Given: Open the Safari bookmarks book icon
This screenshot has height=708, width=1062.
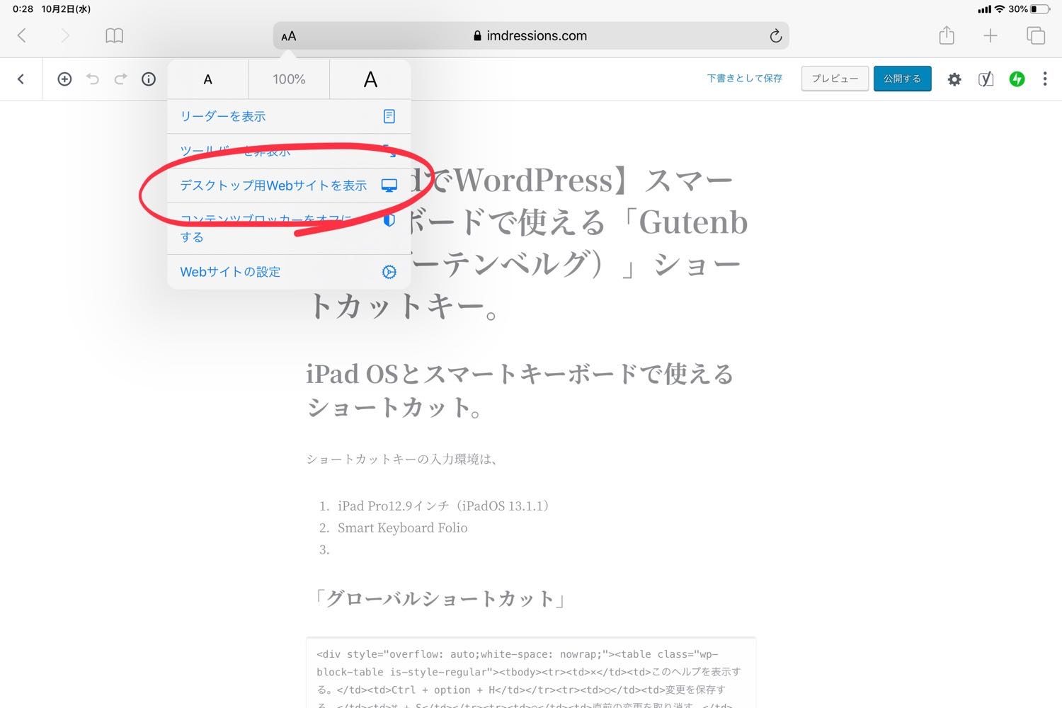Looking at the screenshot, I should [114, 35].
